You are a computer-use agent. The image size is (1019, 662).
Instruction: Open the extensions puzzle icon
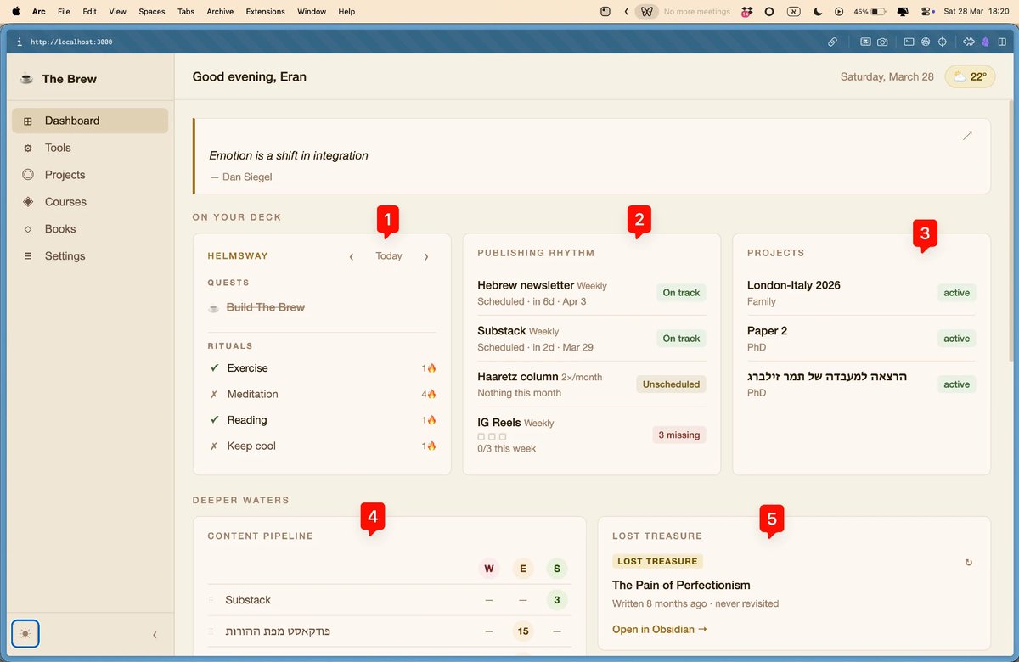(x=969, y=42)
